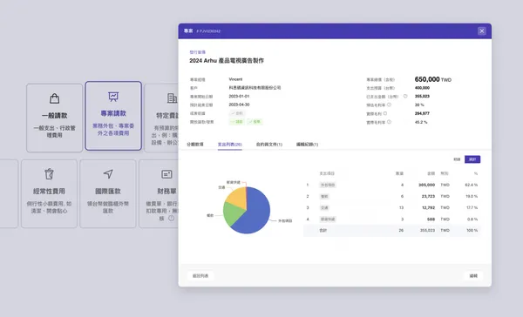
Task: Click the manager name "Vincent"
Action: coord(235,79)
